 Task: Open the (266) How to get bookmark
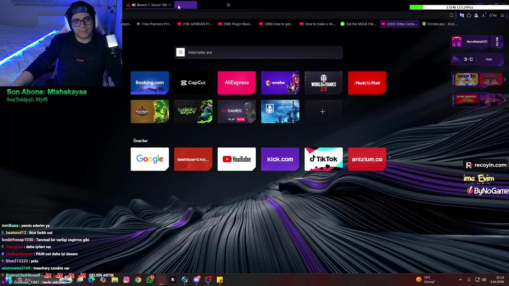(276, 24)
